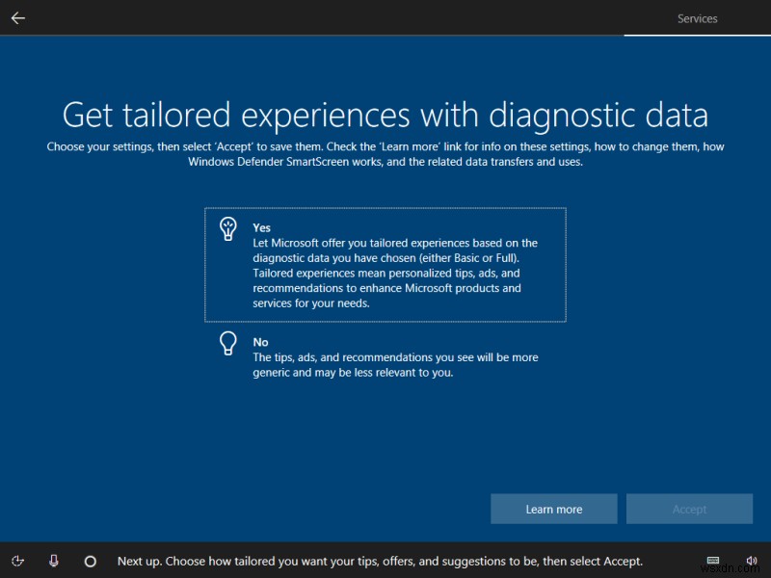Mute narration audio via the speaker control
Screen dimensions: 771x578
pyautogui.click(x=752, y=560)
